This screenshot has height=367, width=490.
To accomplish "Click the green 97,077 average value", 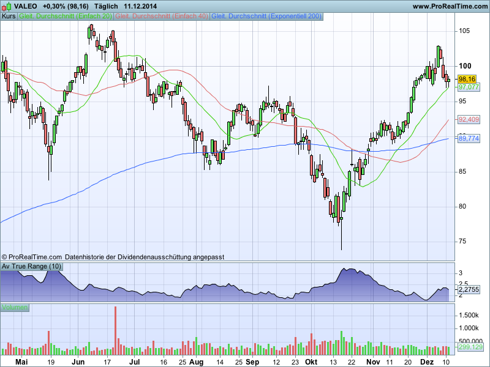I will click(468, 87).
